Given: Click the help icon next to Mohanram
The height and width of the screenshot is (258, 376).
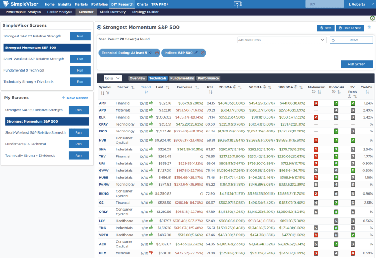Looking at the screenshot, I should pyautogui.click(x=314, y=92).
